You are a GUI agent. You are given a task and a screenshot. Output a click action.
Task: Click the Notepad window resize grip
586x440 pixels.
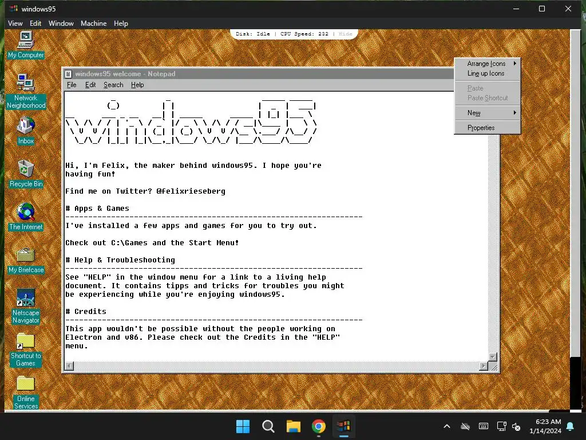tap(493, 366)
